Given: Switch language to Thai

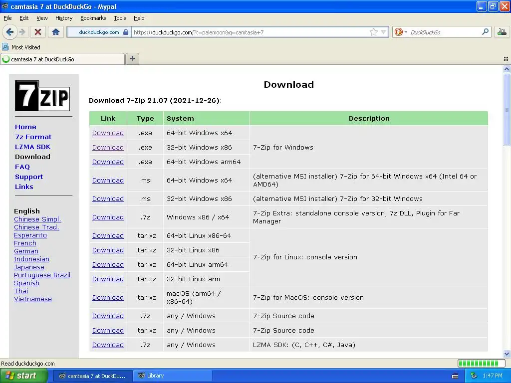Looking at the screenshot, I should point(21,291).
